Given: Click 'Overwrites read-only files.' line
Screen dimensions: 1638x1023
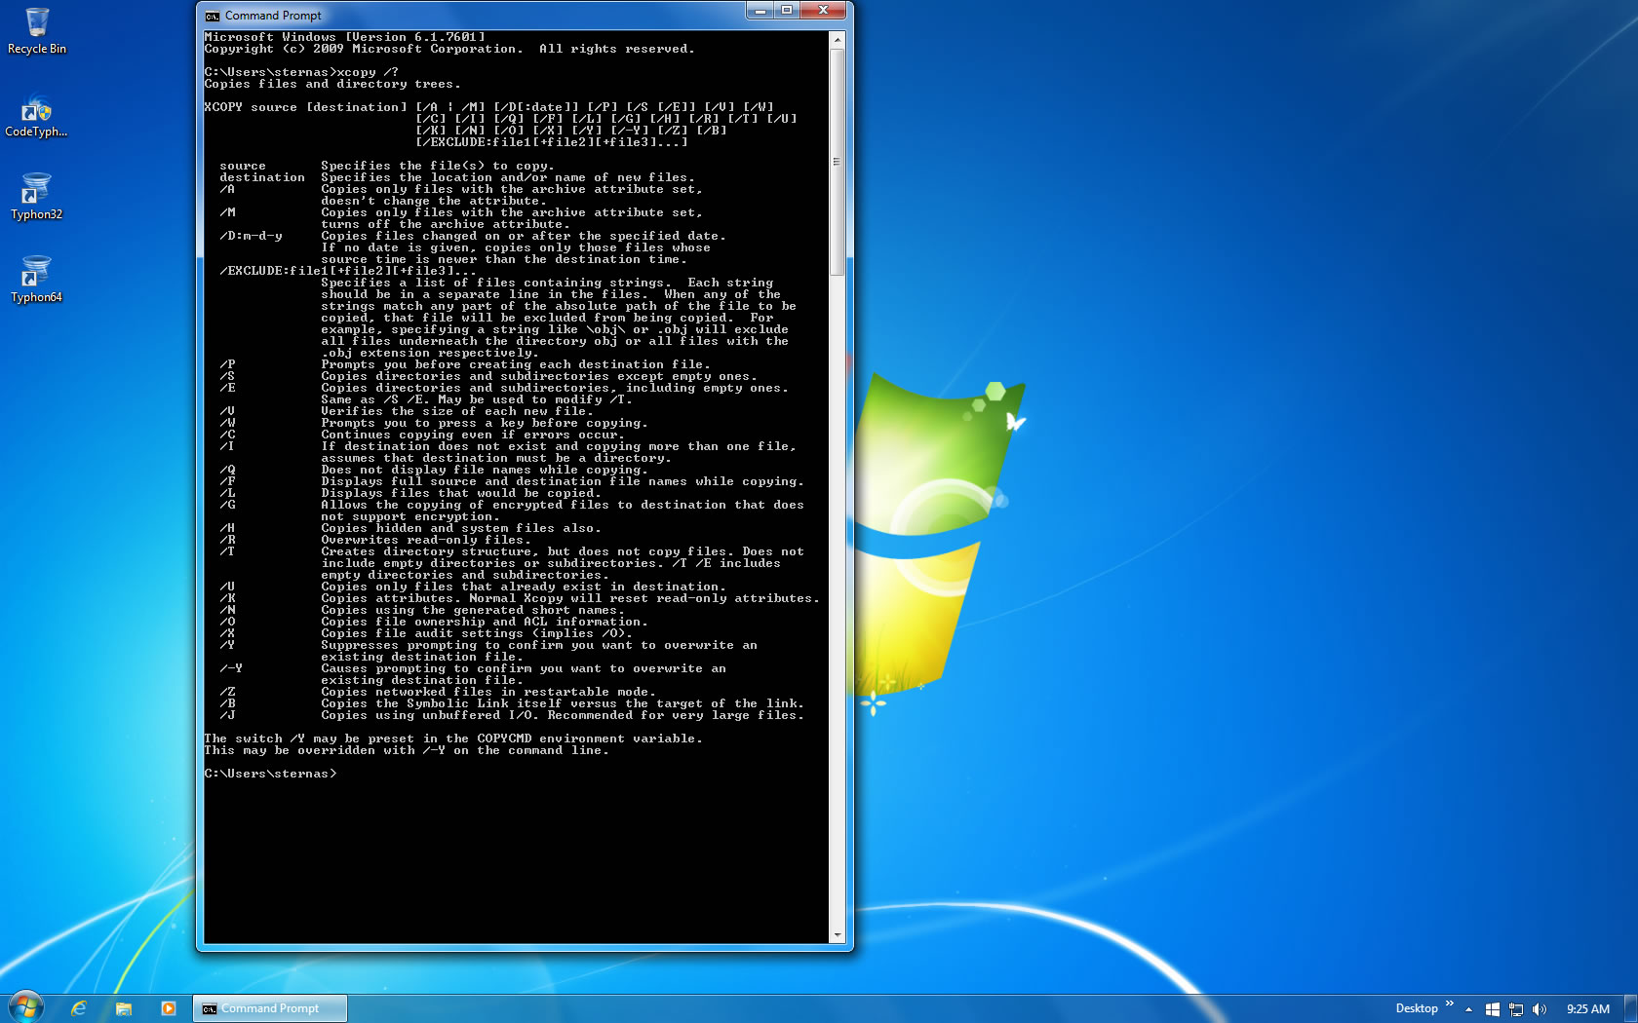Looking at the screenshot, I should point(426,541).
